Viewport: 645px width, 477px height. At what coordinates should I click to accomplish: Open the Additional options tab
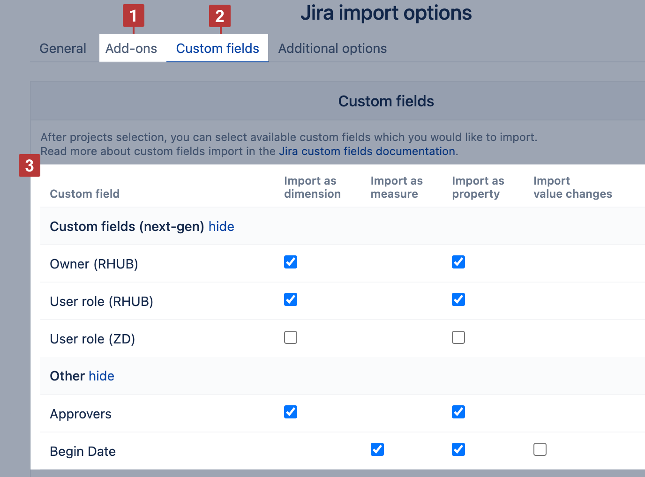[x=332, y=48]
